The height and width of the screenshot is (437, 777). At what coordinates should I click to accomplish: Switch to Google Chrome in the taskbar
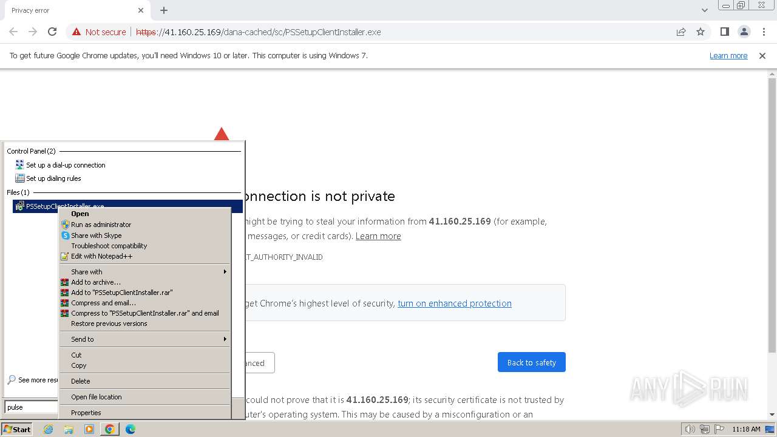click(109, 429)
